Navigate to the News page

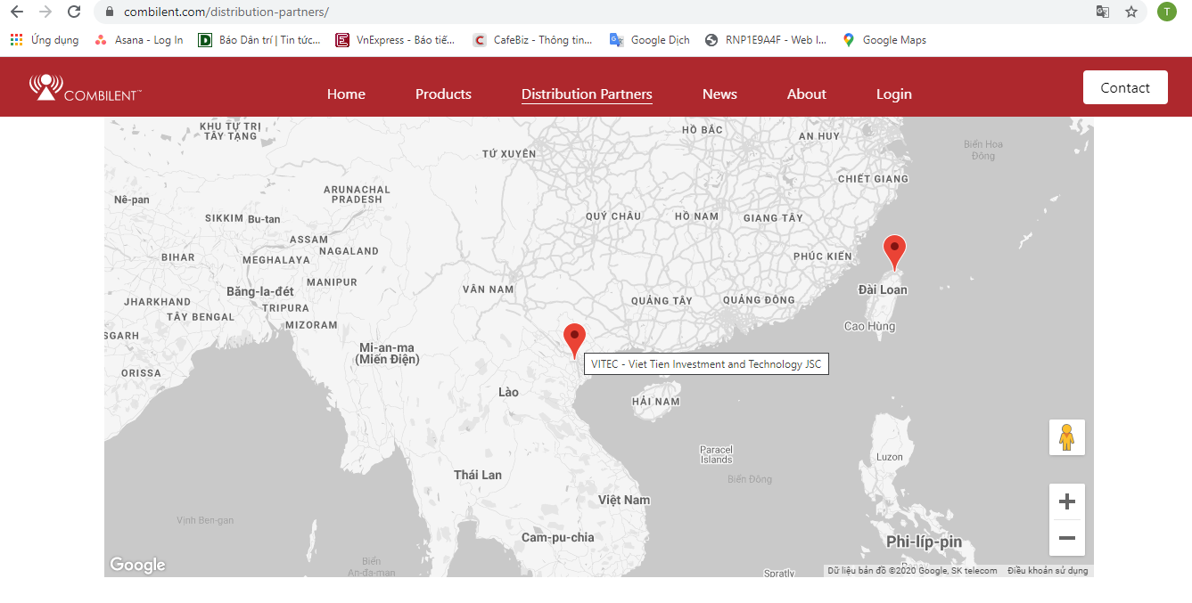(719, 94)
